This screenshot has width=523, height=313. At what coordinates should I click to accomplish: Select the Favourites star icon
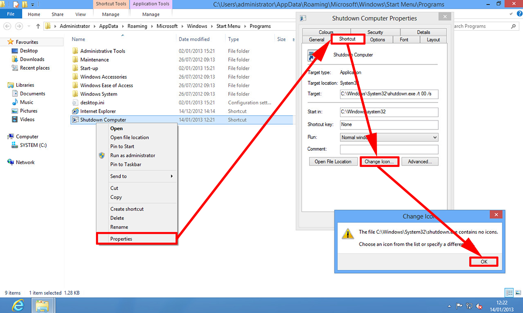(10, 42)
